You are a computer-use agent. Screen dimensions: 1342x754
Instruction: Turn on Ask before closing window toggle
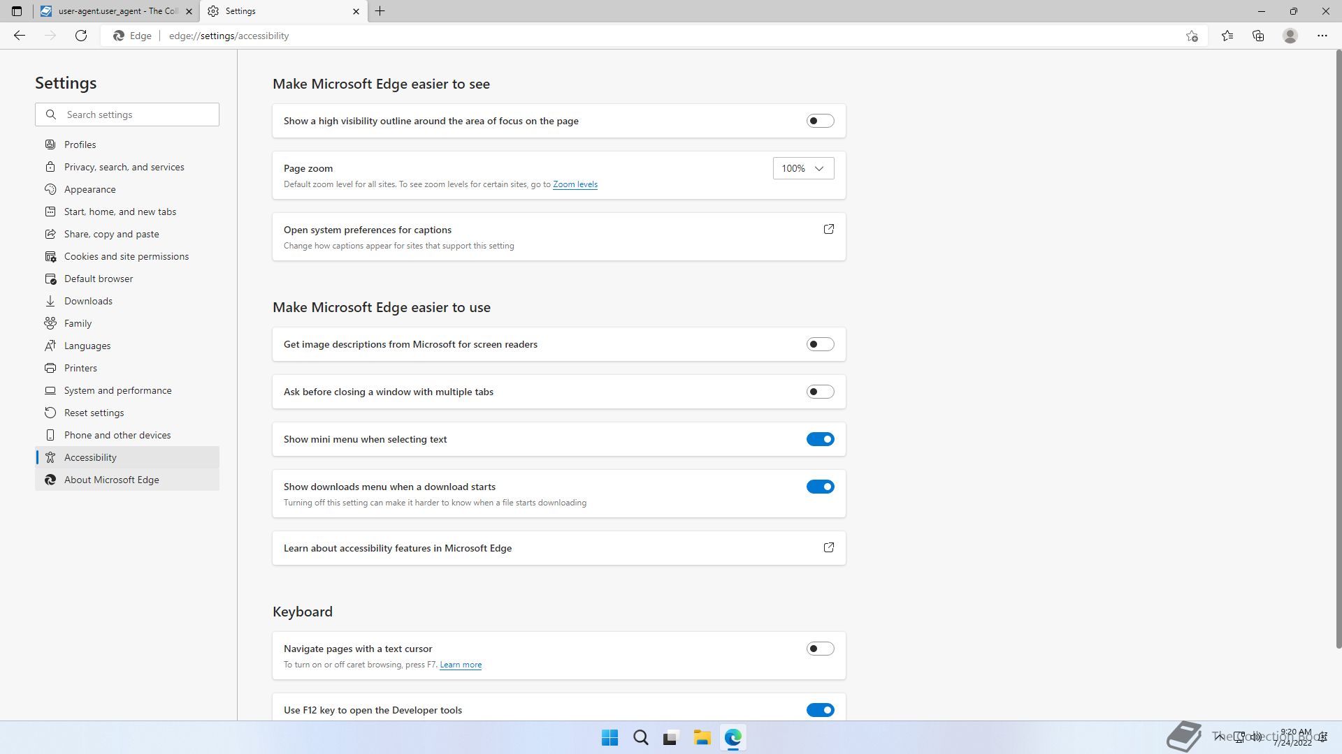point(820,392)
